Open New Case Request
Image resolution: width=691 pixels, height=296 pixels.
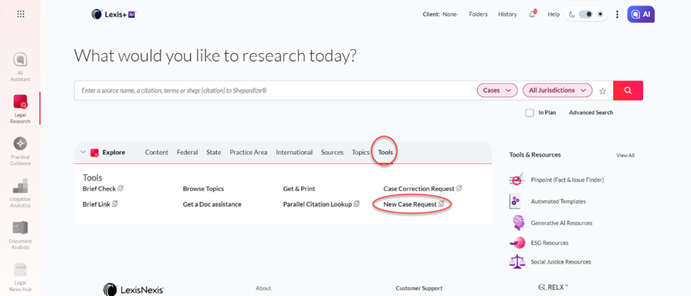pyautogui.click(x=410, y=204)
